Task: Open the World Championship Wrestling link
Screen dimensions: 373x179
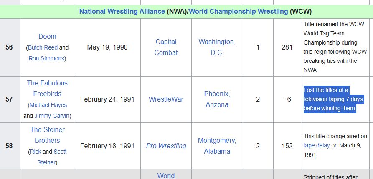Action: pos(238,11)
